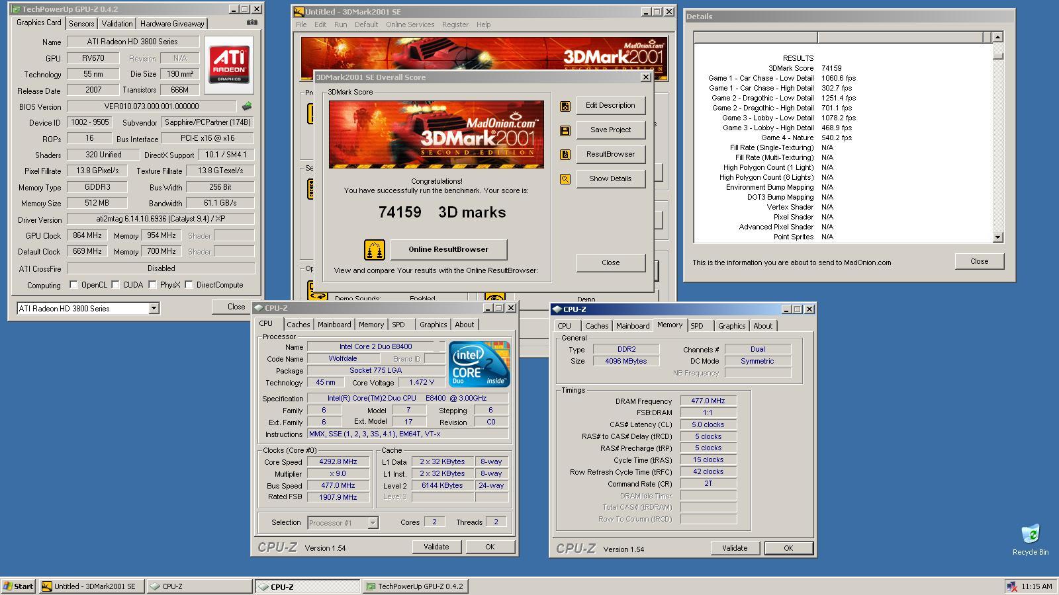The width and height of the screenshot is (1059, 595).
Task: Enable the OpenCL checkbox
Action: 73,285
